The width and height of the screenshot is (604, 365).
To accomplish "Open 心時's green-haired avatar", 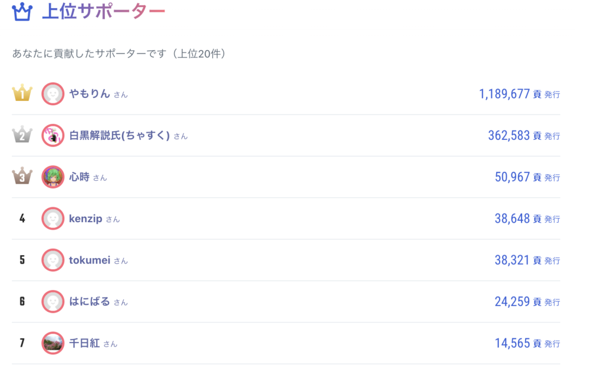I will click(52, 177).
